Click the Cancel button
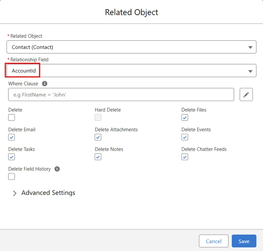 point(213,241)
